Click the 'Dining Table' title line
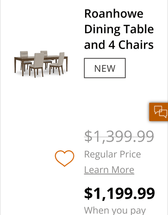Screen dimensions: 168x215 pos(119,29)
